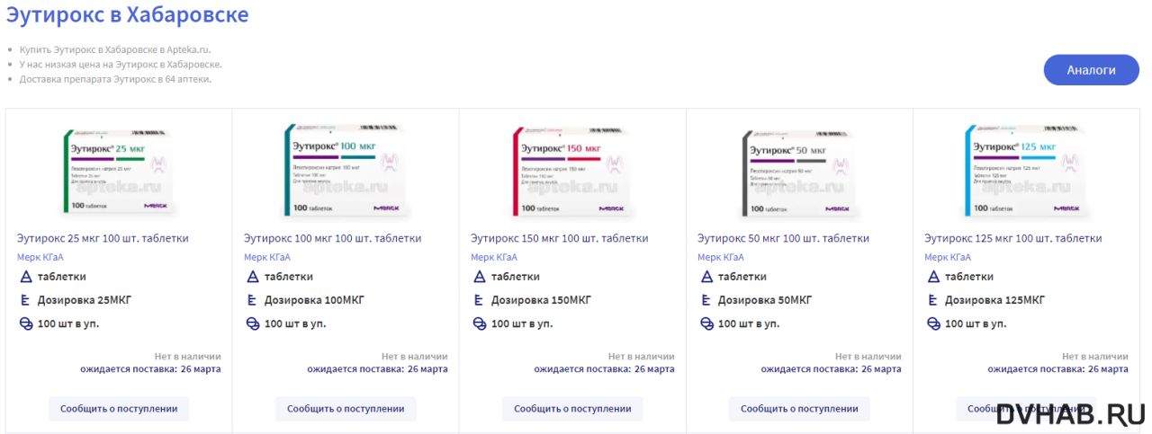The height and width of the screenshot is (434, 1152).
Task: Click dosage icon next to Дозировка 100МКГ
Action: [x=252, y=300]
